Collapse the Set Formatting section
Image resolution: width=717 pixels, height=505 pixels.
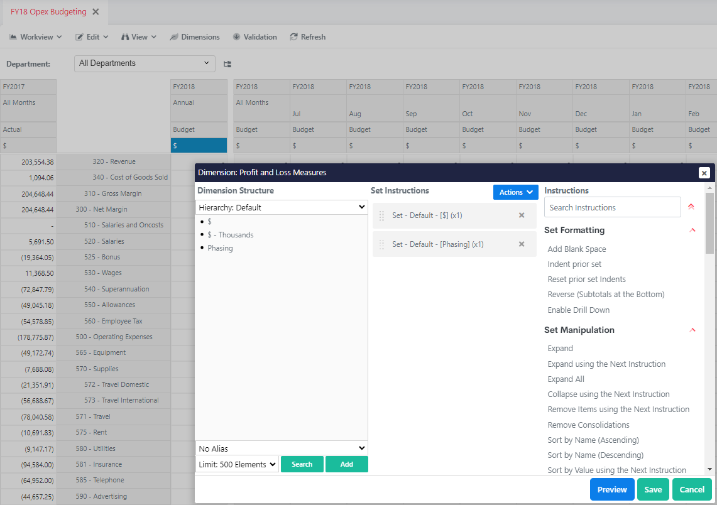point(692,231)
